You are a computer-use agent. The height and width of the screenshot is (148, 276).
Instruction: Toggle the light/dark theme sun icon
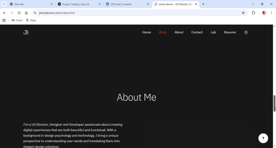(x=246, y=32)
